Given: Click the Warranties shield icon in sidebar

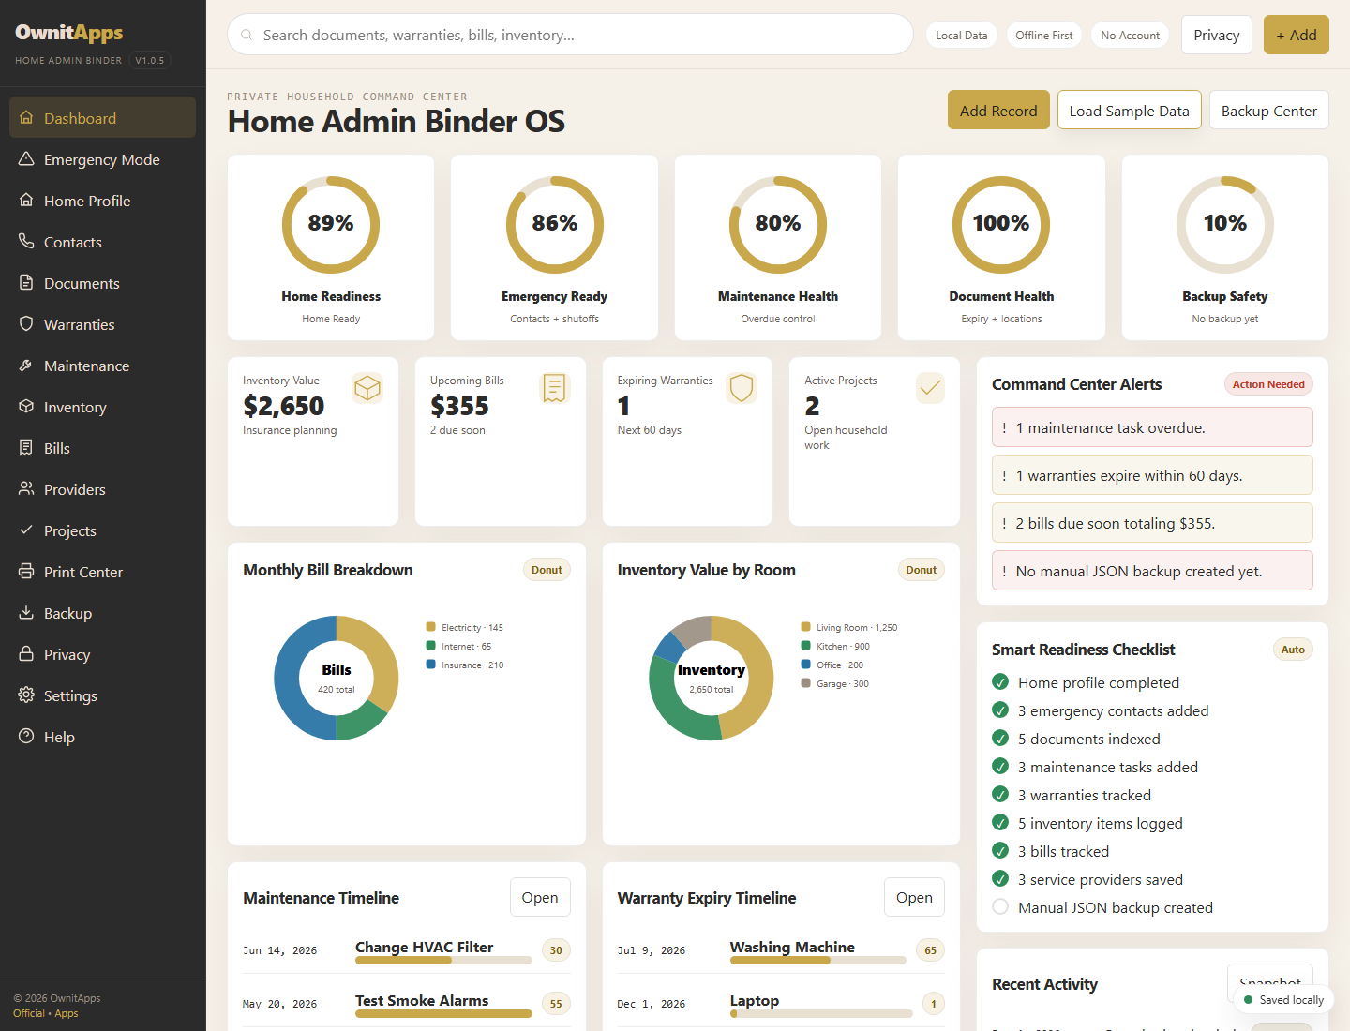Looking at the screenshot, I should (26, 324).
